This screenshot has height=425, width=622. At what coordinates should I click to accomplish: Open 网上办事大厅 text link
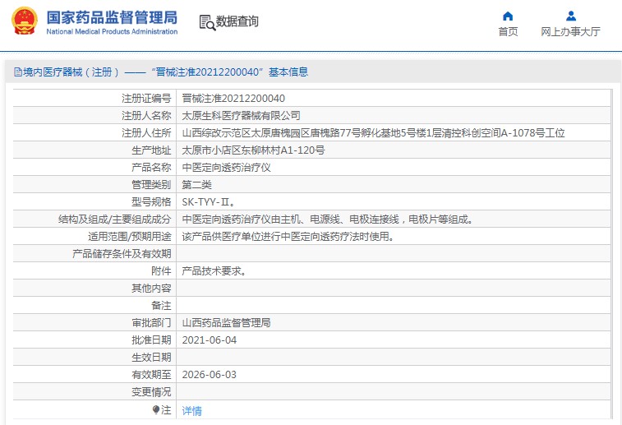(x=570, y=32)
